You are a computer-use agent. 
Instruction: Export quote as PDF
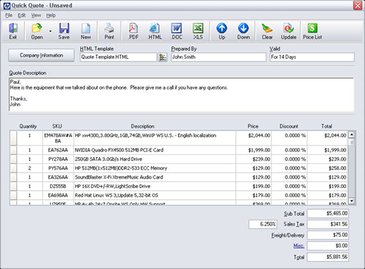coord(133,31)
